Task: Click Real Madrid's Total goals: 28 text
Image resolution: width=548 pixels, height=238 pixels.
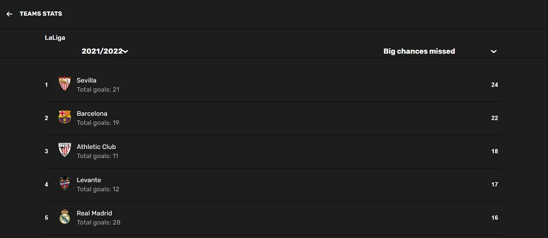Action: click(x=98, y=222)
